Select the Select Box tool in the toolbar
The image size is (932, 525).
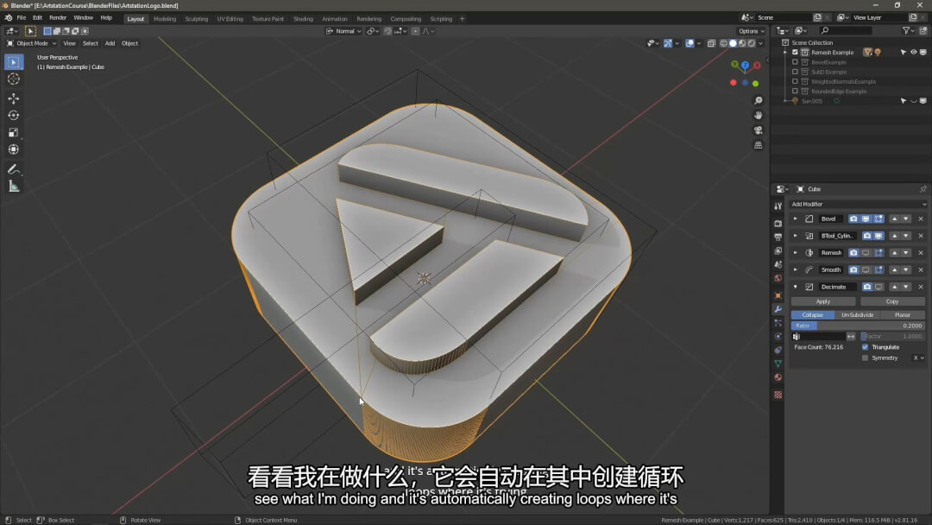(14, 62)
